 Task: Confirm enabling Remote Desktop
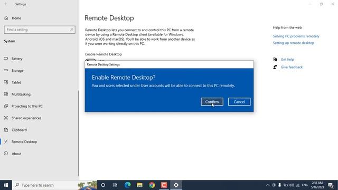pyautogui.click(x=212, y=102)
